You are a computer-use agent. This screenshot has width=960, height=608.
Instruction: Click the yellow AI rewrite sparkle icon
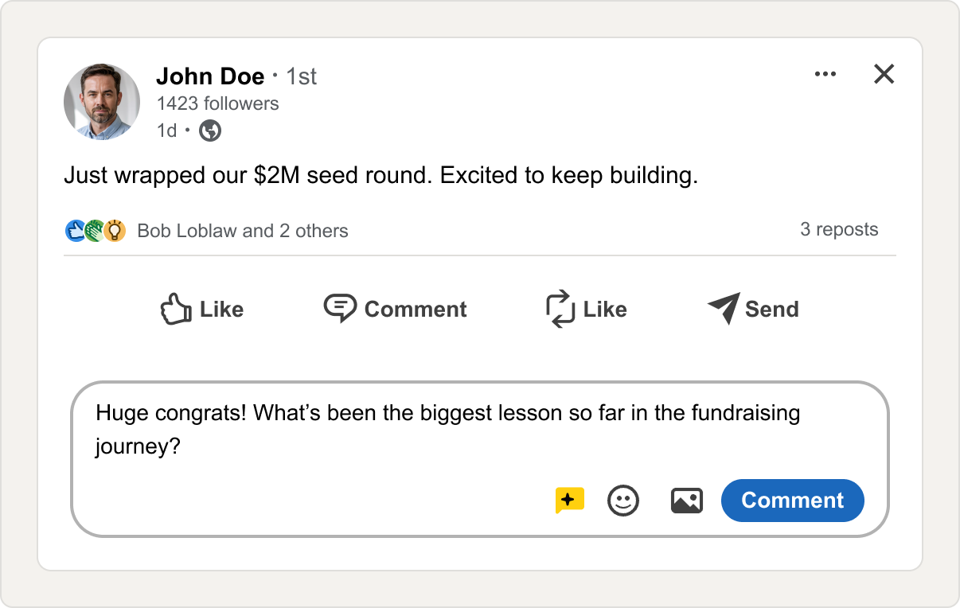tap(570, 500)
